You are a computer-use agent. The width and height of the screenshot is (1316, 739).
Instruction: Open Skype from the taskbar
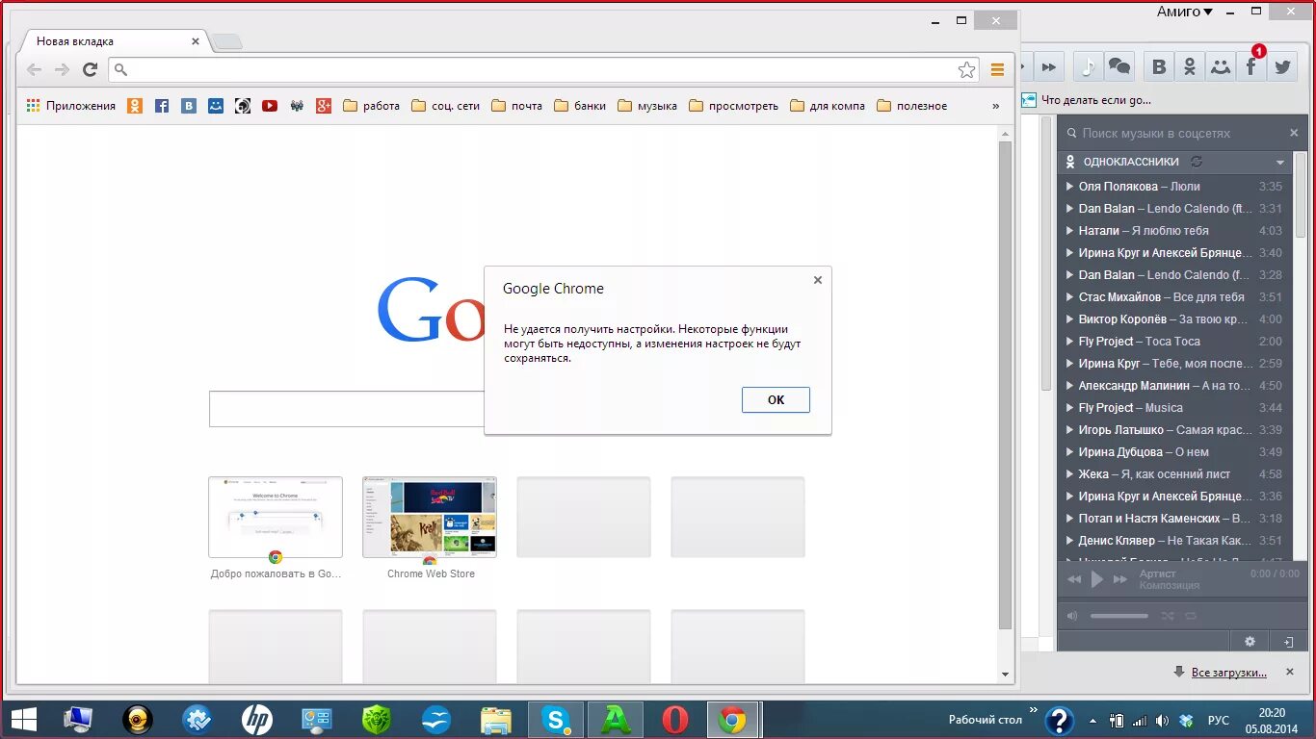point(555,719)
